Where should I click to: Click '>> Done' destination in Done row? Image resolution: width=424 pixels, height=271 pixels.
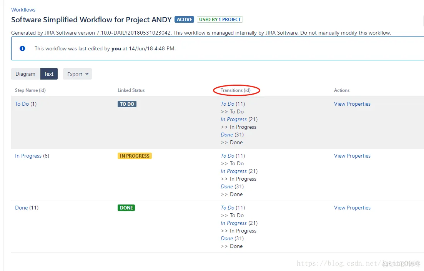[232, 246]
